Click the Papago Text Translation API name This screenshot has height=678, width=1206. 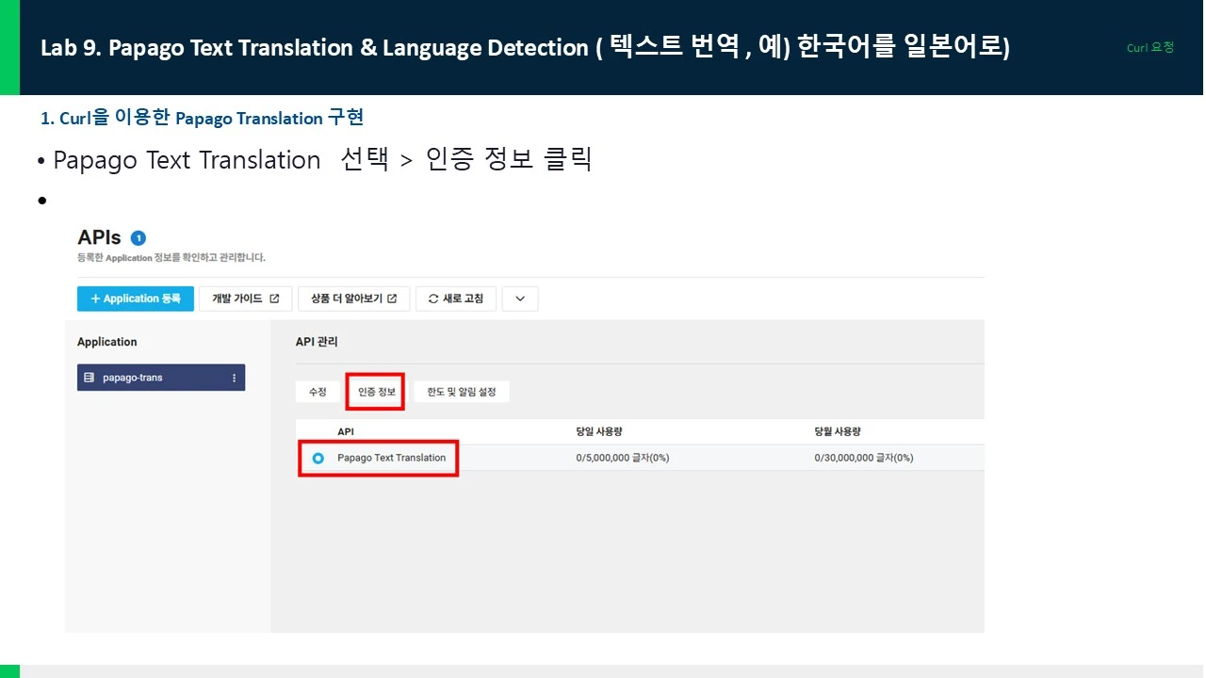[x=392, y=458]
